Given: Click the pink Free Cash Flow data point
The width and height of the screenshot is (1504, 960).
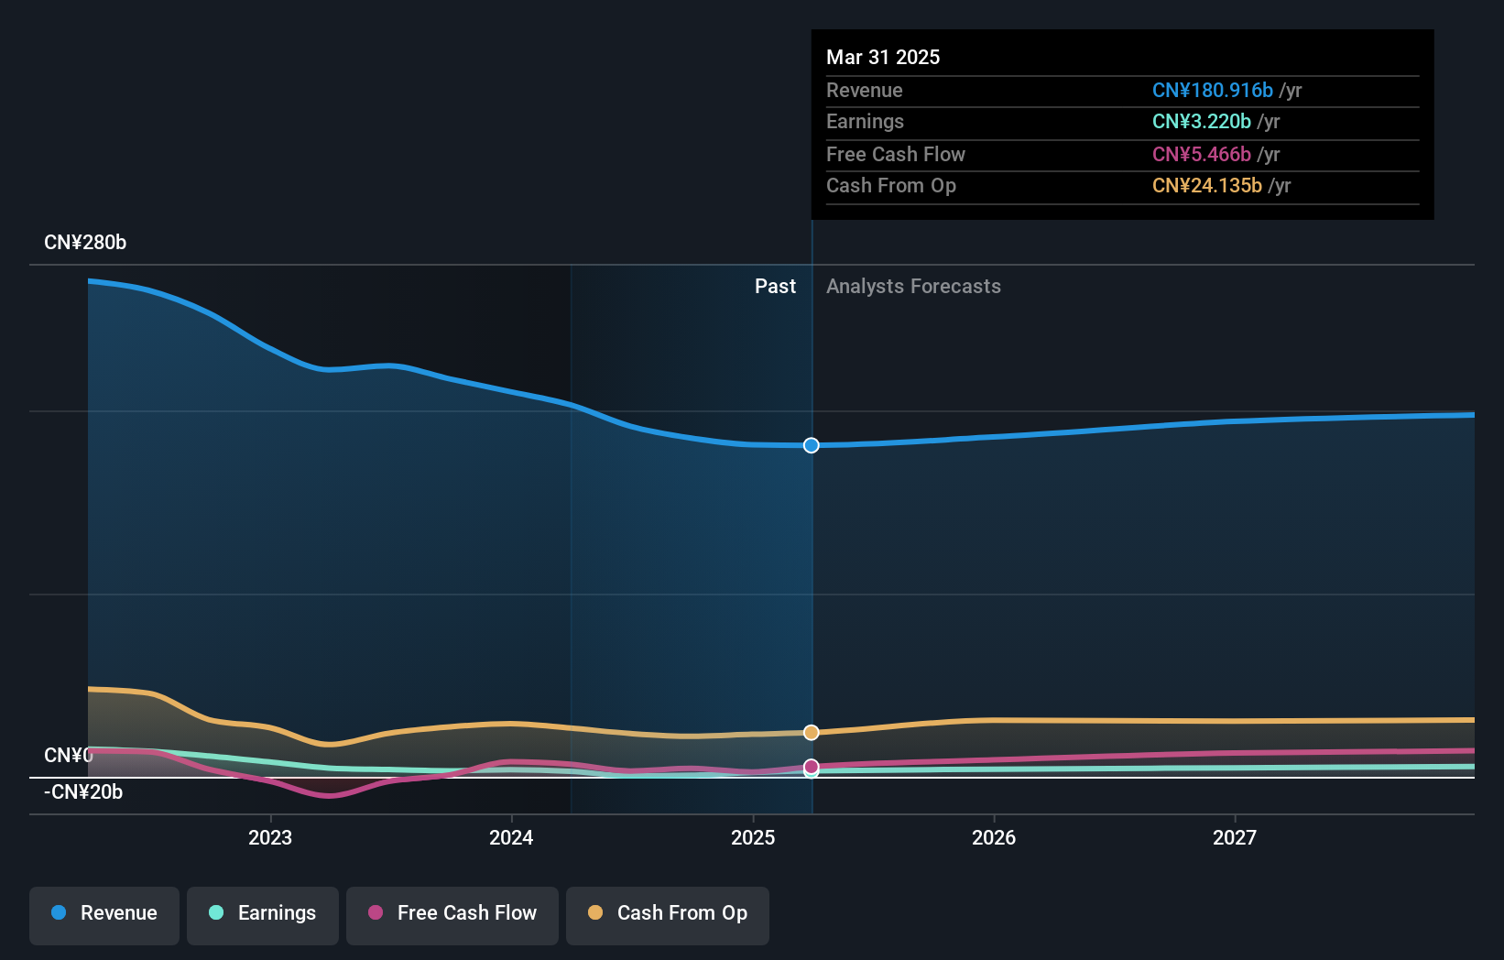Looking at the screenshot, I should (812, 767).
